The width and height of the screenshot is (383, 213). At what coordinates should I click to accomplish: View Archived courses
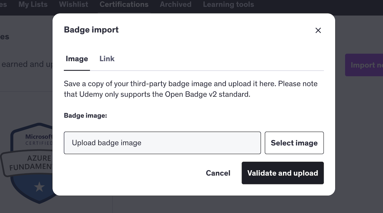[175, 4]
